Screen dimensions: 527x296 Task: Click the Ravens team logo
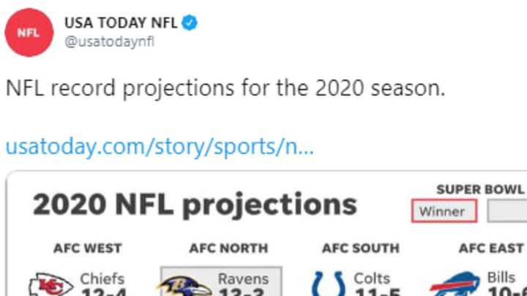(x=184, y=286)
